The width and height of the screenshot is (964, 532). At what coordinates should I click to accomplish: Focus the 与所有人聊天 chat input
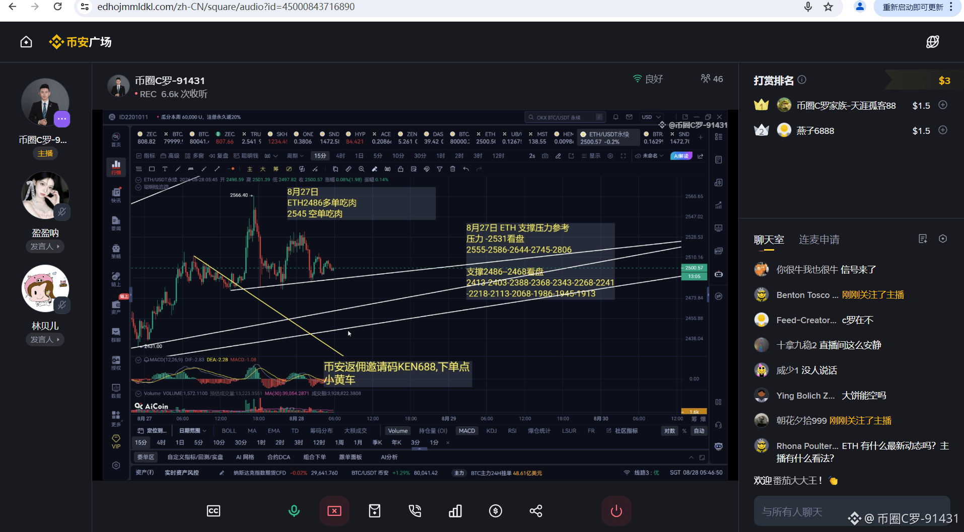click(x=852, y=511)
